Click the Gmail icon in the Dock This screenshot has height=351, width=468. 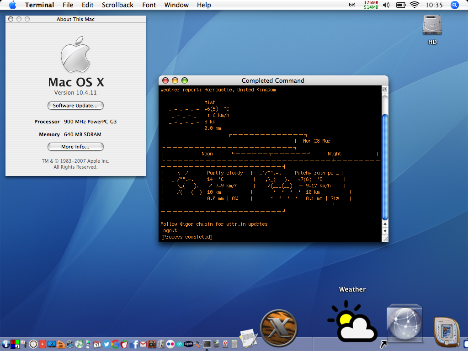click(143, 344)
